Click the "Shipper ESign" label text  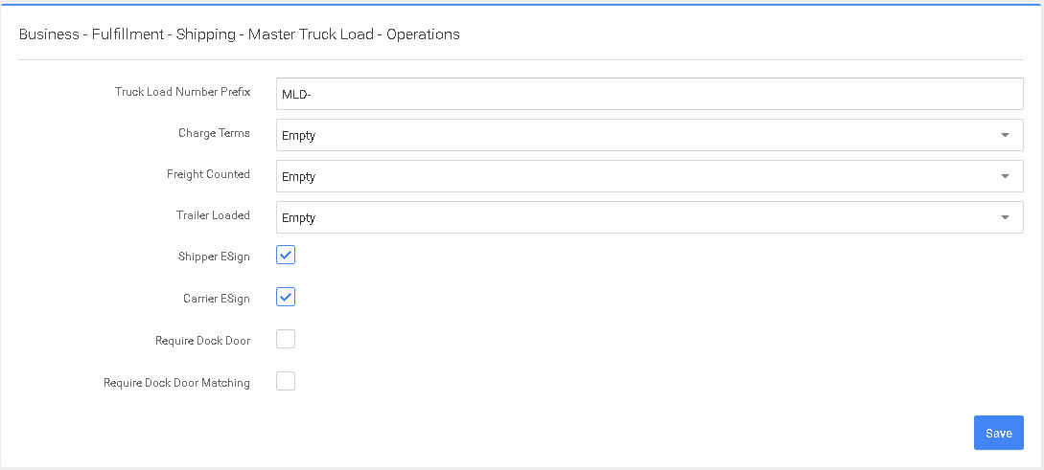click(214, 257)
